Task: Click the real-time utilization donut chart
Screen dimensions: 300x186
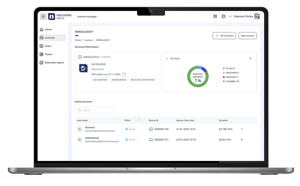Action: (x=198, y=77)
